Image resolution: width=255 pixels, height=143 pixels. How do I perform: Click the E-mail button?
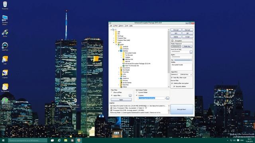pos(188,37)
